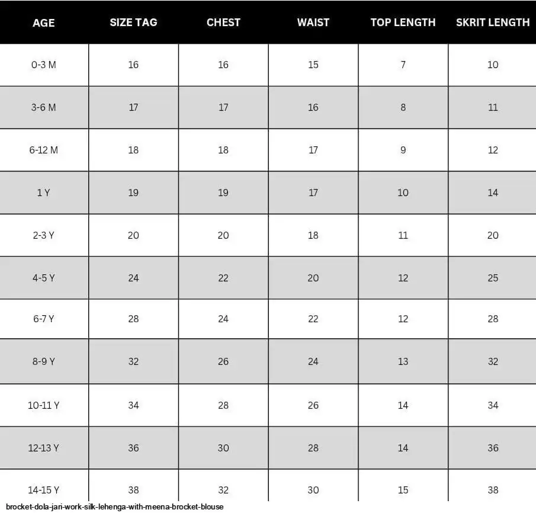Select the 4-5 Y age cell
Screen dimensions: 536x513
44,278
